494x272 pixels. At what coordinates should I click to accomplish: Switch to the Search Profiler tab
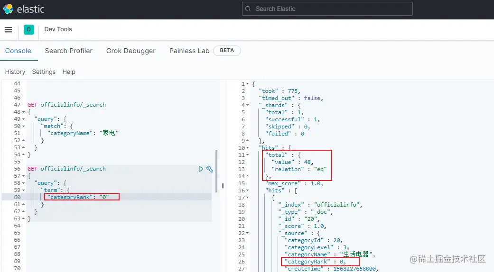[69, 51]
